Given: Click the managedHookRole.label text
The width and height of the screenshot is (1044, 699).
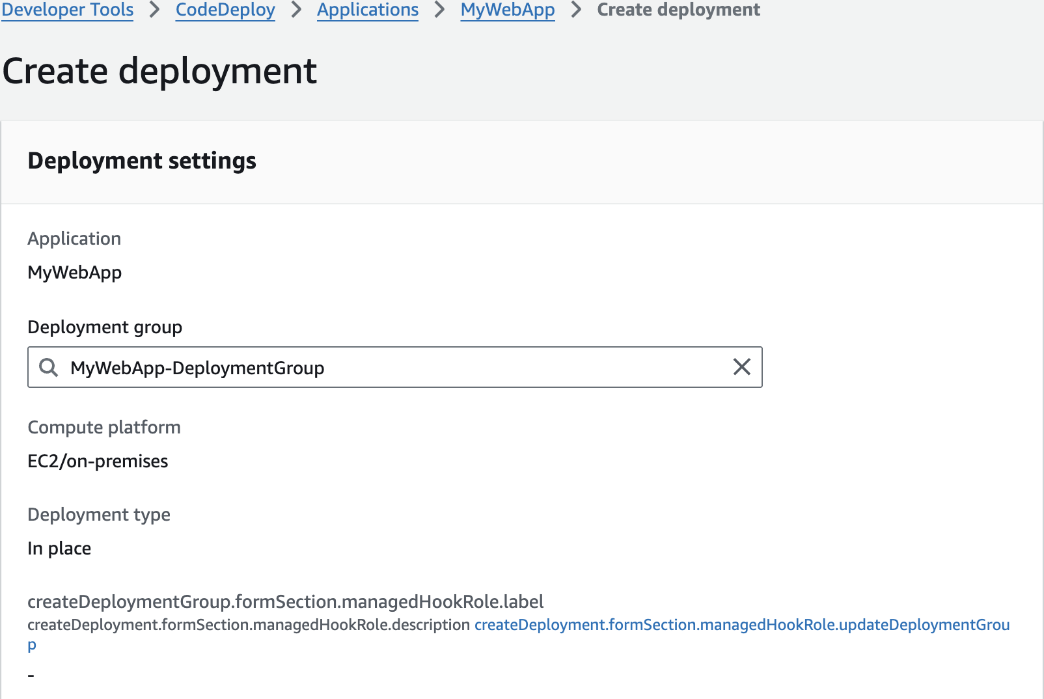Looking at the screenshot, I should point(286,601).
